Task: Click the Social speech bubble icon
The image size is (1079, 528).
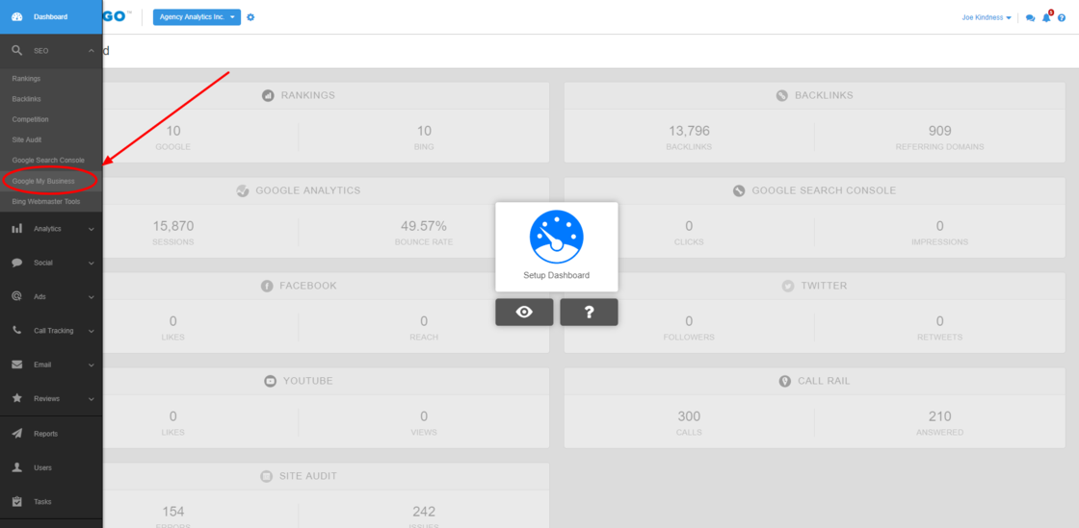Action: tap(17, 263)
